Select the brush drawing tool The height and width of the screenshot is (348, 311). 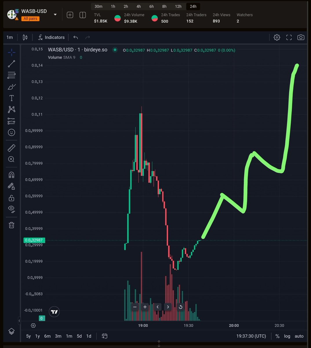tap(12, 87)
